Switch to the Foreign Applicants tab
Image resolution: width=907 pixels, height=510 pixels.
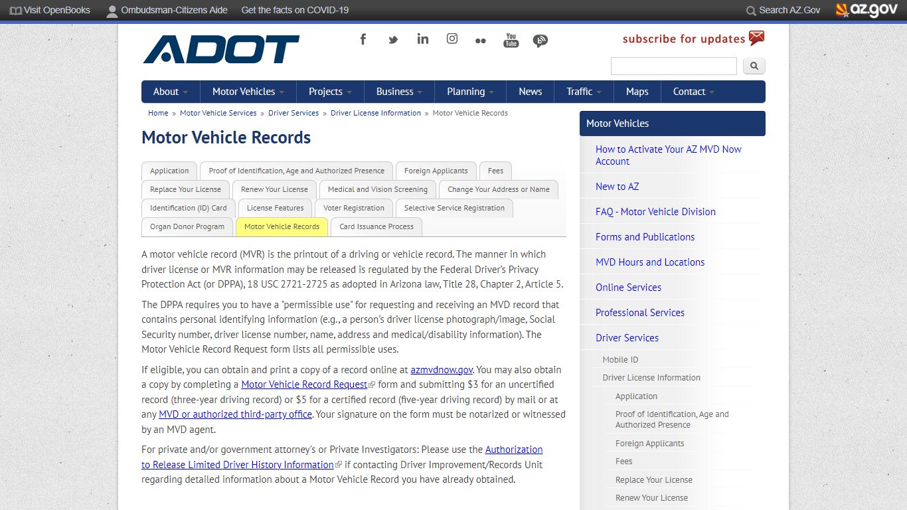[x=436, y=171]
